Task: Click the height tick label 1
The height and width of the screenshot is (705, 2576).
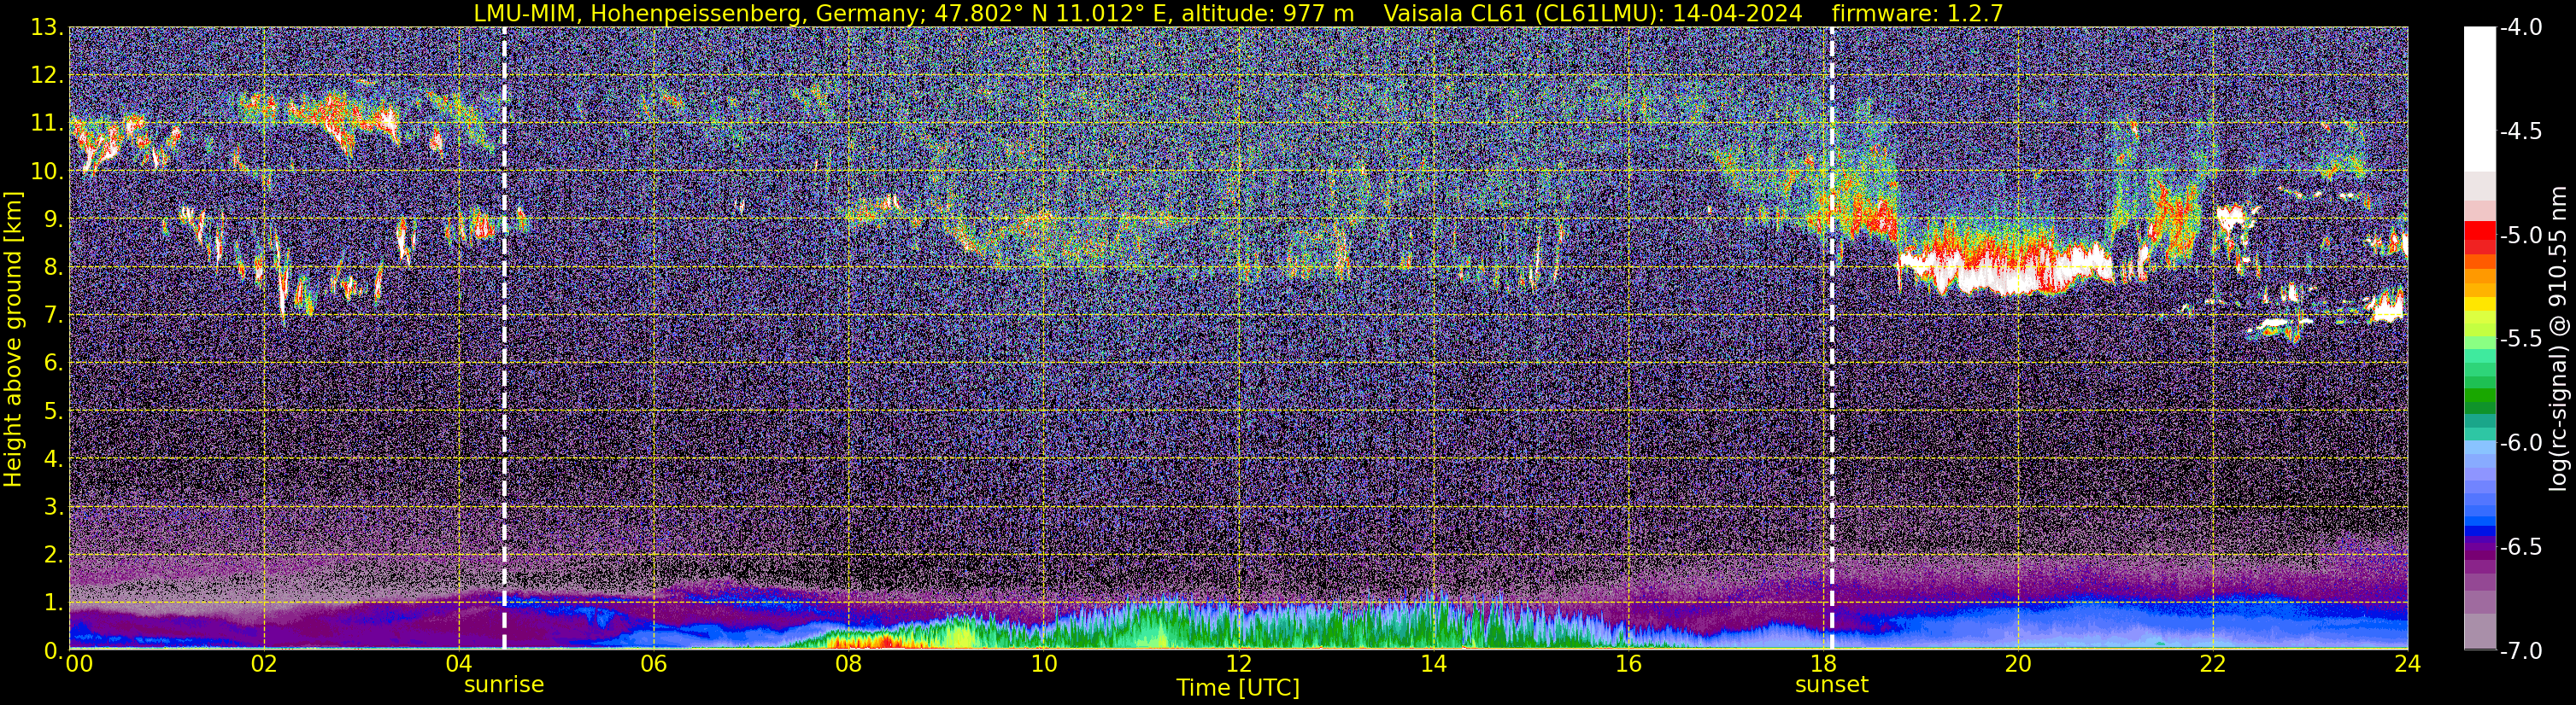Action: [x=53, y=603]
